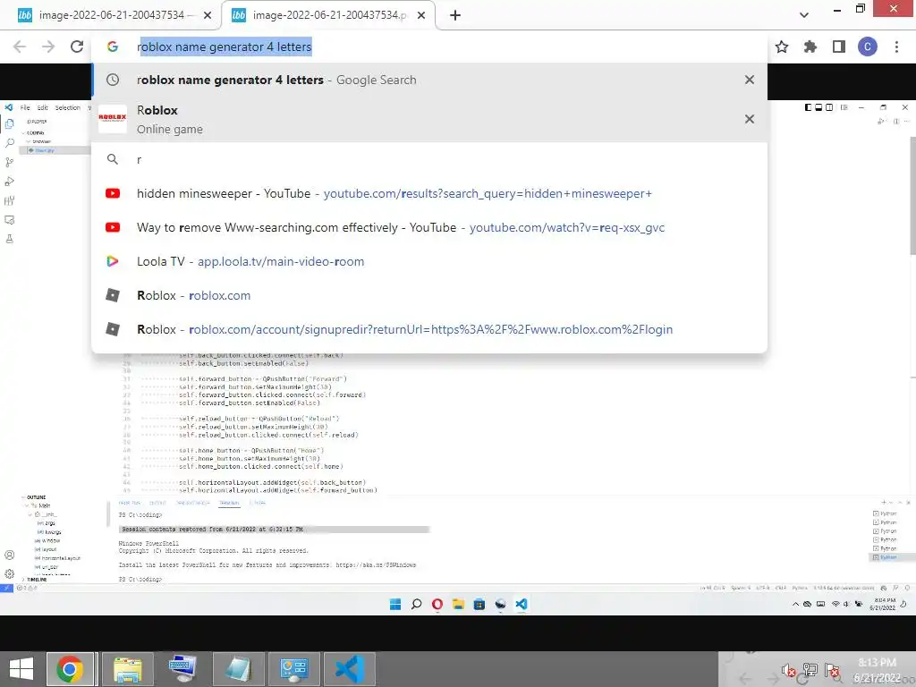
Task: Collapse the OUTLINE section in VS Code
Action: point(35,497)
